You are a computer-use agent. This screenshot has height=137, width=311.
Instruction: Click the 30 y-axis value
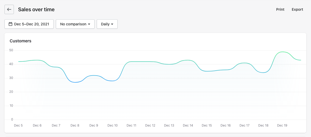11,78
